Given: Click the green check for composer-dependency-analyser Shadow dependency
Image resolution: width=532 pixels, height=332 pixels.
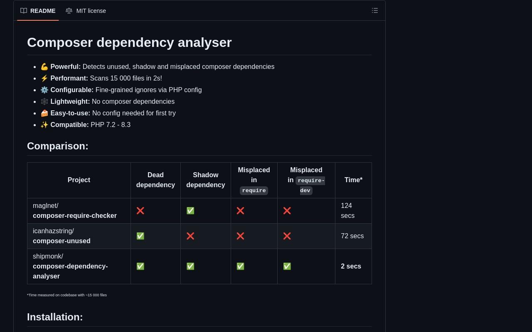Looking at the screenshot, I should coord(190,266).
